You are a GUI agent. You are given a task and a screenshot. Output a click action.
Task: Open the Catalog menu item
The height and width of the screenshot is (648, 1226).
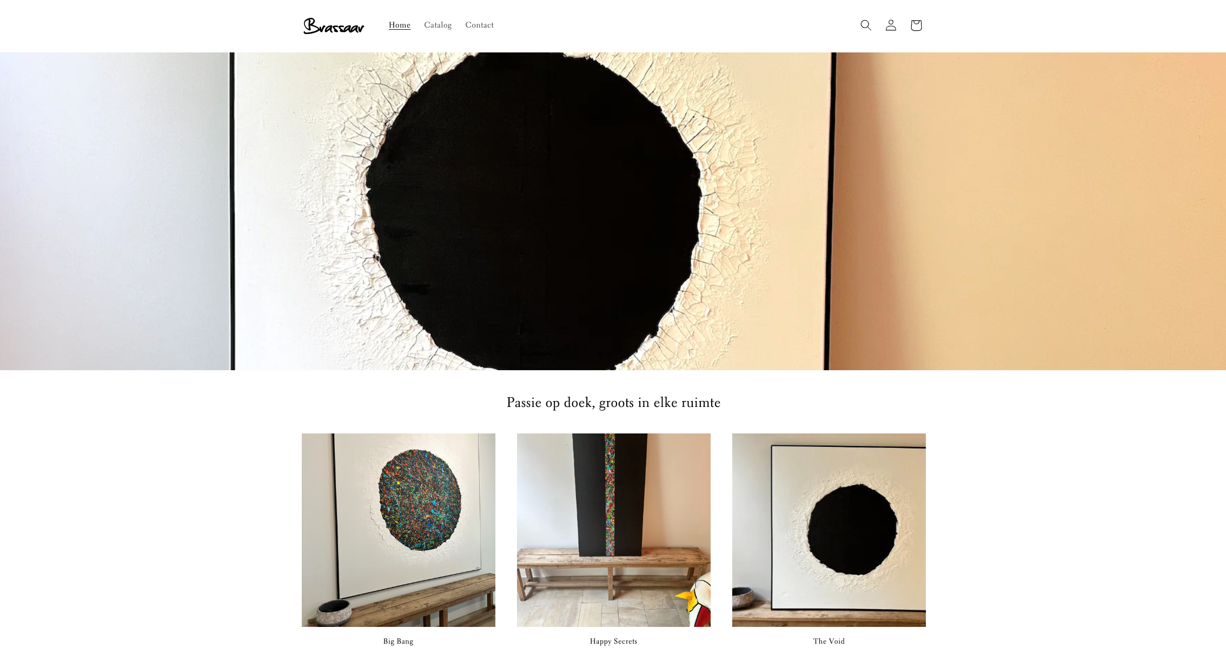click(x=438, y=25)
